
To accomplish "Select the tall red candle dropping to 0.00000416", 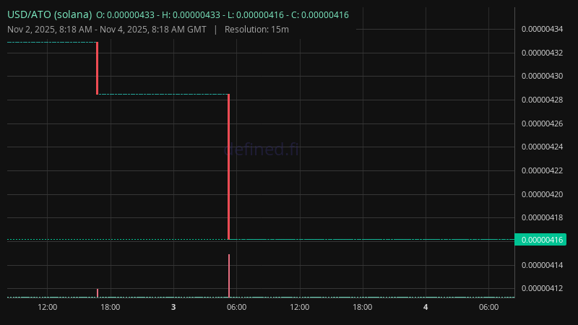I will coord(229,166).
